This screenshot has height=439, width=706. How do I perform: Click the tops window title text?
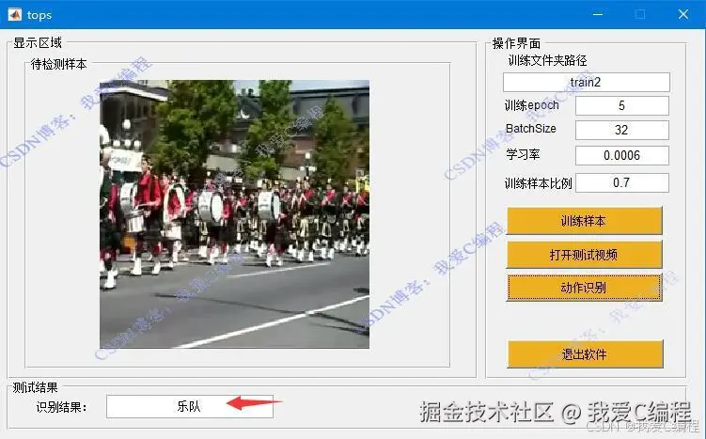click(39, 15)
